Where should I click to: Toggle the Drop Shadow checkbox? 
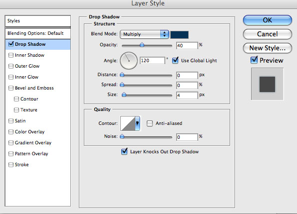coord(11,44)
